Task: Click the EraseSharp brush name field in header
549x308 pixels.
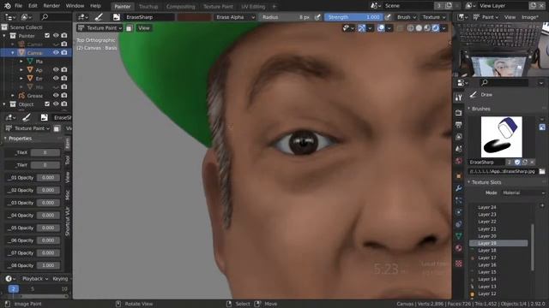Action: pos(148,17)
